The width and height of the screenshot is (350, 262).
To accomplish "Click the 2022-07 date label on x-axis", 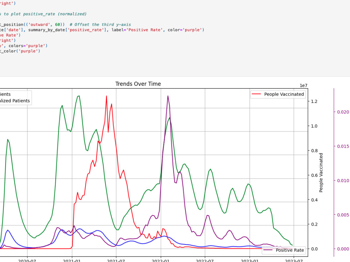I will [205, 261].
